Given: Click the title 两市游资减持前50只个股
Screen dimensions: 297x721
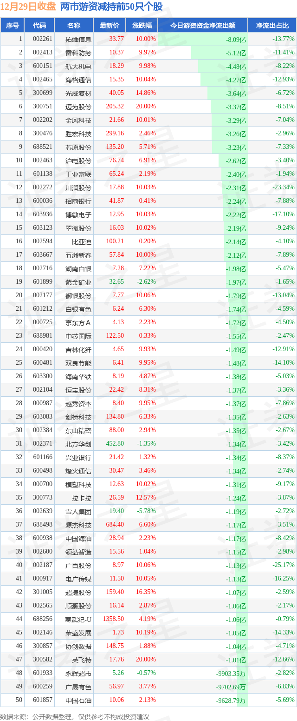Looking at the screenshot, I should (112, 7).
